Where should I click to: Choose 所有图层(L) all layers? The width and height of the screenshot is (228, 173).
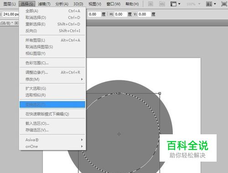[x=52, y=40]
